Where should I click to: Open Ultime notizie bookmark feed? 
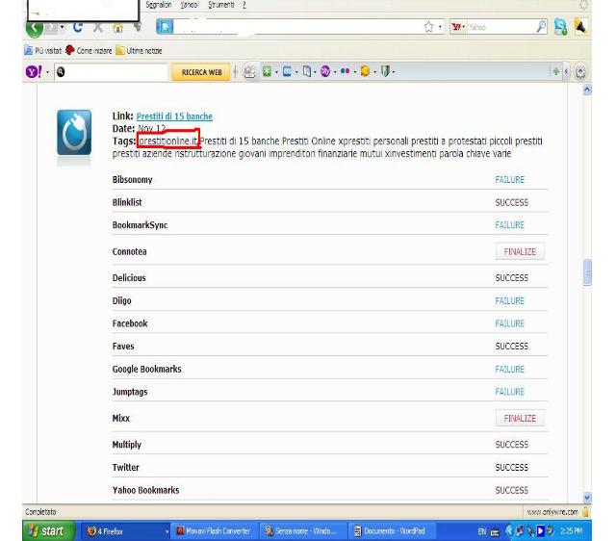pos(139,51)
